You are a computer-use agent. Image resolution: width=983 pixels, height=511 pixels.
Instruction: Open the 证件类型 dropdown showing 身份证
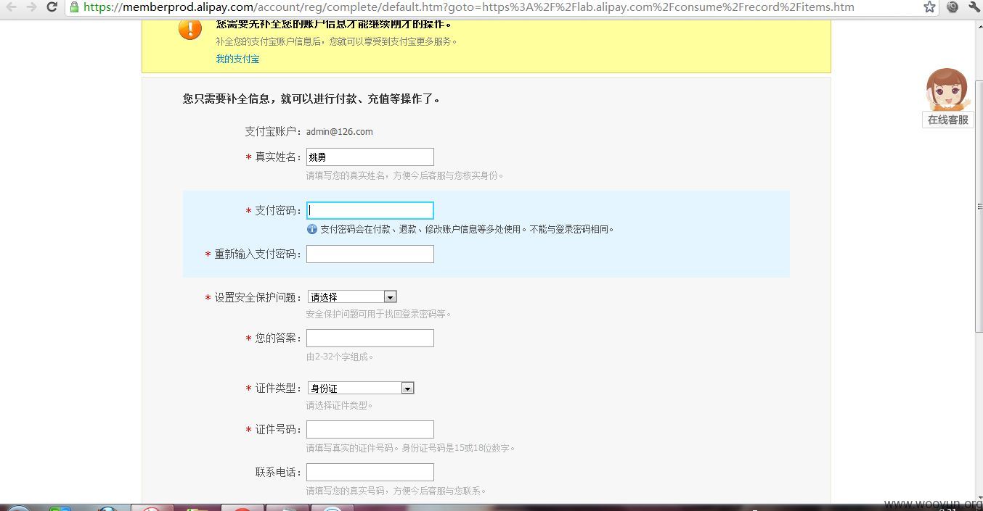pos(361,388)
